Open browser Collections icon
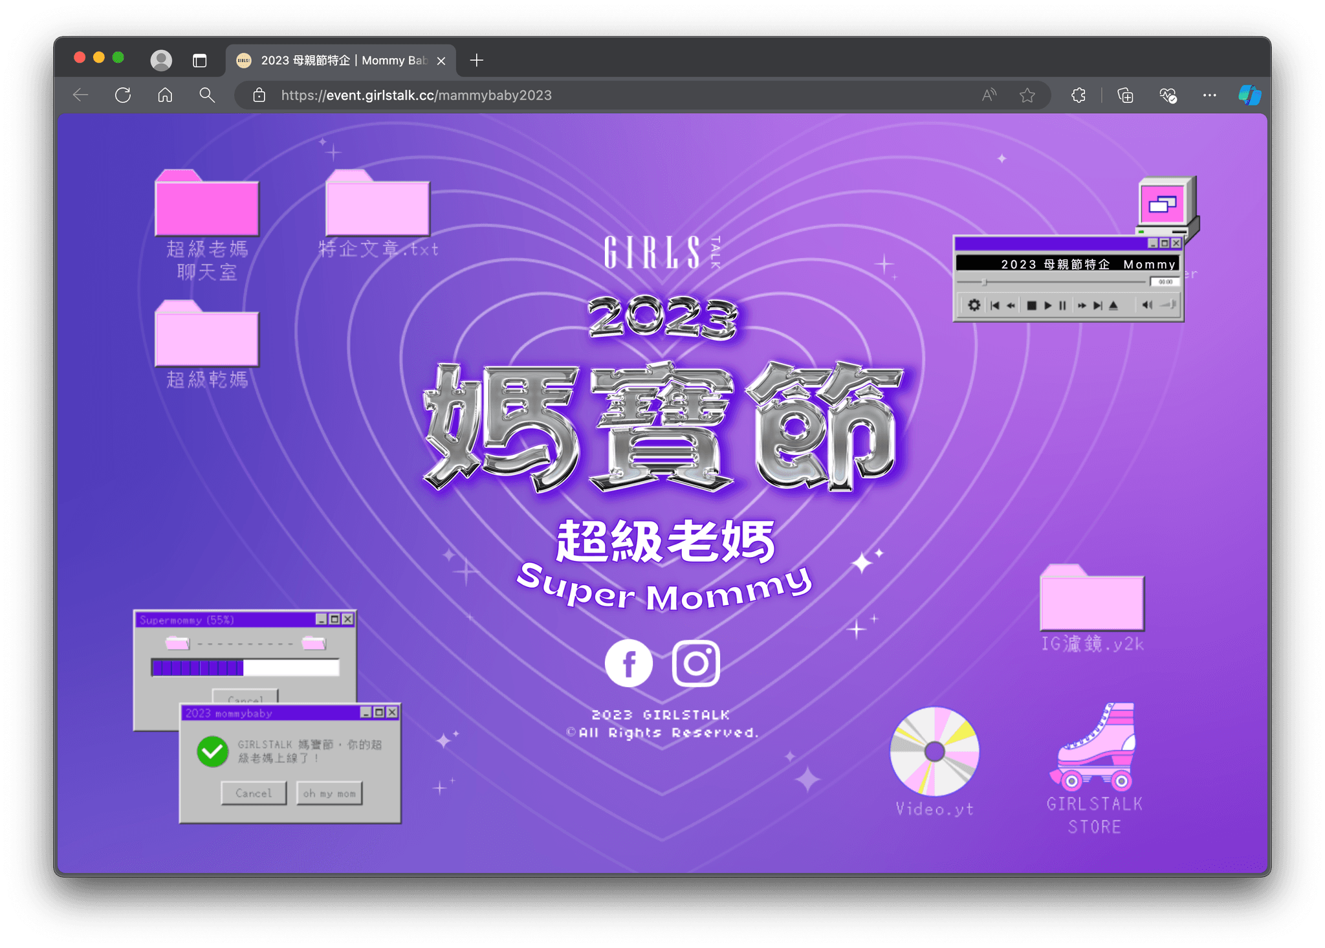 pyautogui.click(x=1126, y=96)
